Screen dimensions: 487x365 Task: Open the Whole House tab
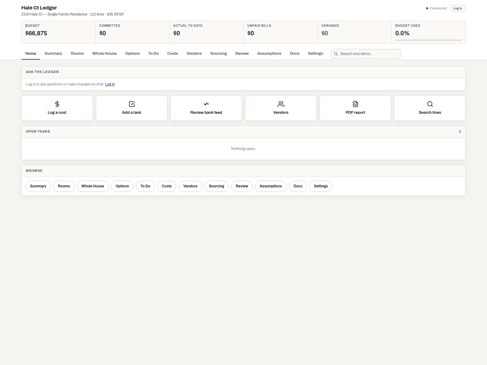click(104, 54)
